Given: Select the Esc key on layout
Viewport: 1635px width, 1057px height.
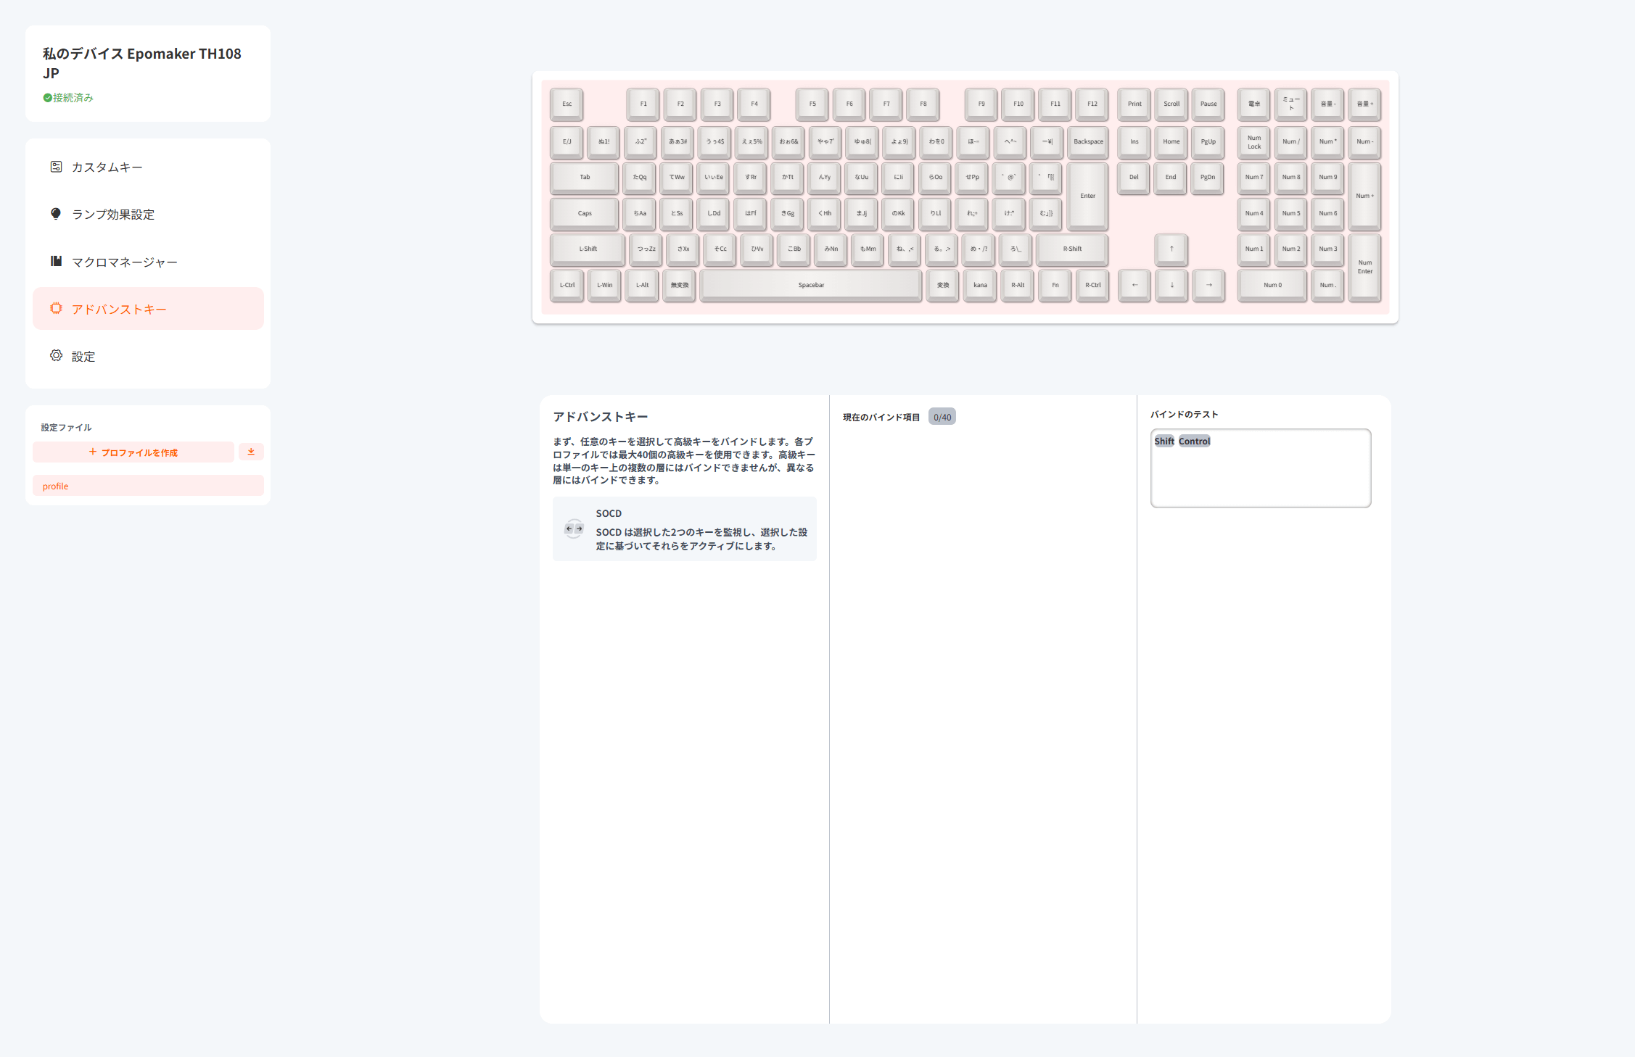Looking at the screenshot, I should tap(567, 104).
